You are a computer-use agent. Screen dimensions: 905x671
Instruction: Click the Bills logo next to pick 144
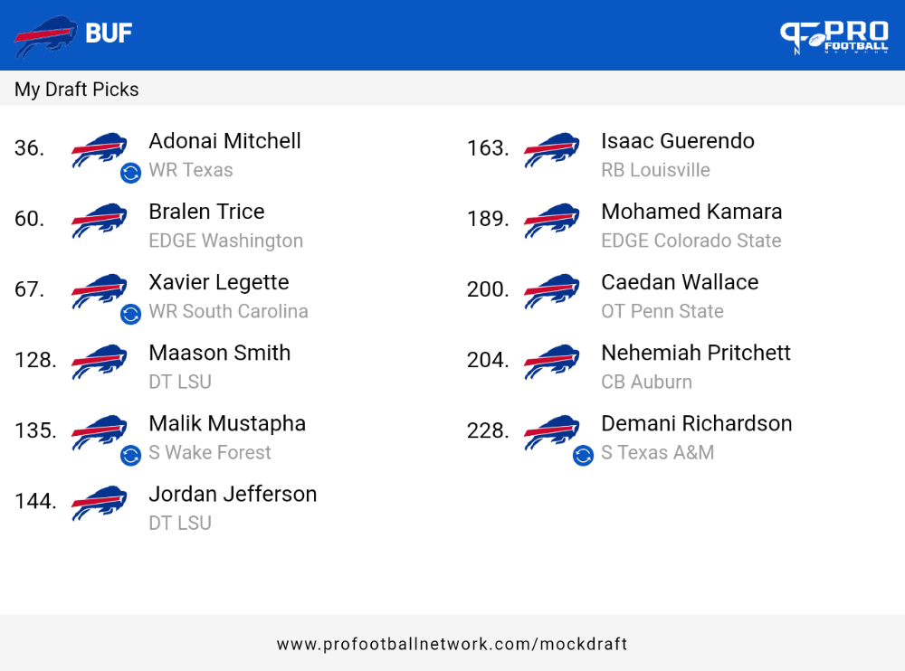[100, 503]
